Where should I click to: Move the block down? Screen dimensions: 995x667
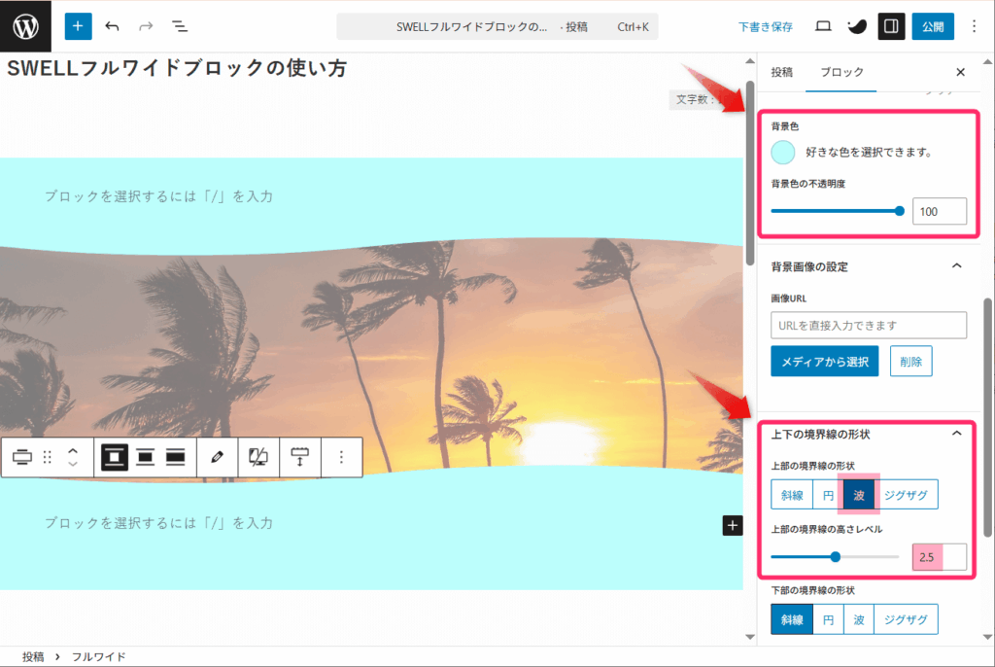point(73,465)
